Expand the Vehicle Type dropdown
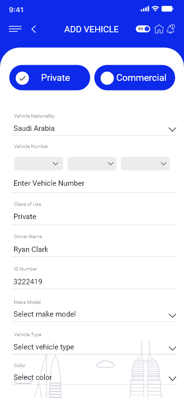Viewport: 184px width, 398px height. click(x=94, y=347)
